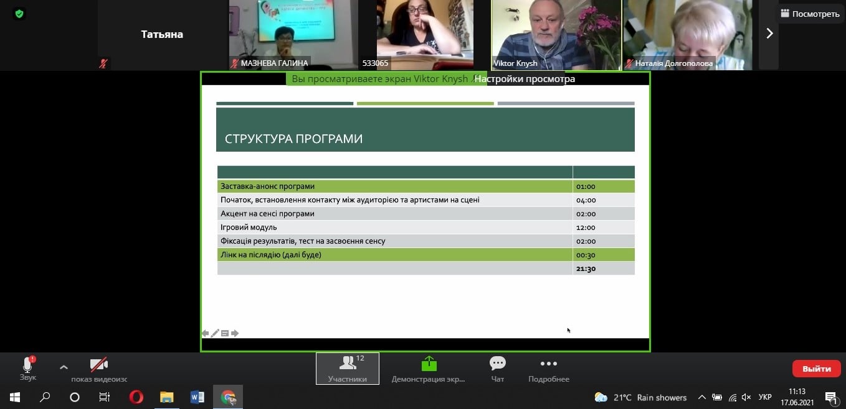Show next participants with right chevron

point(769,34)
